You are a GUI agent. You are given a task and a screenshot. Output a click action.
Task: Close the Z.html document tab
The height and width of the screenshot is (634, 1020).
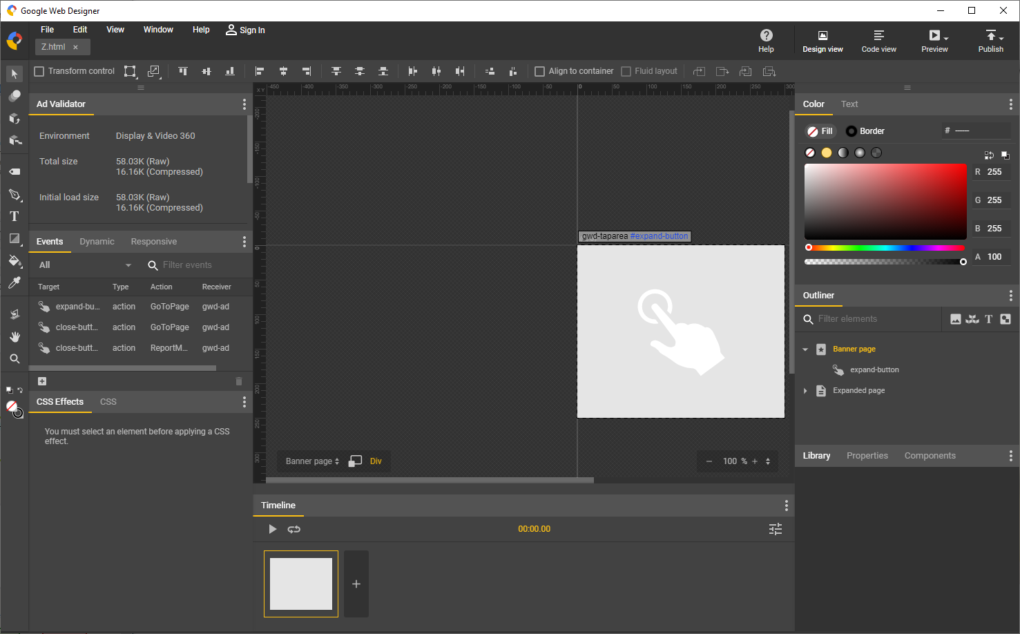(x=75, y=47)
